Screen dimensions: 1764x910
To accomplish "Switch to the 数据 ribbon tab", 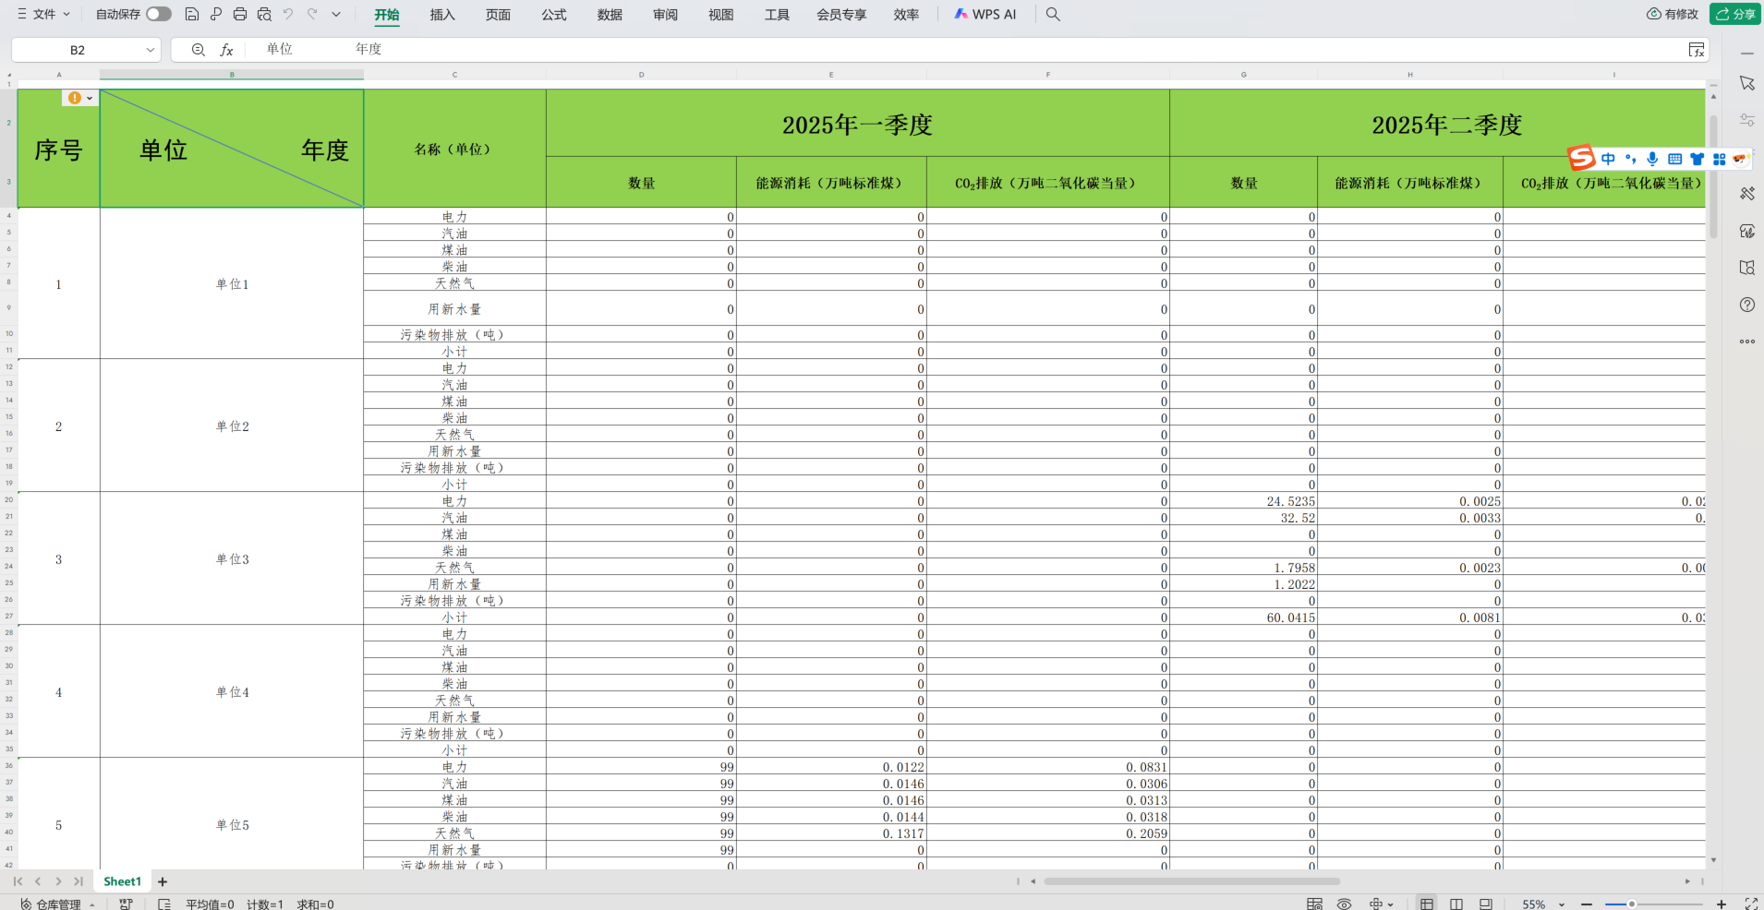I will tap(610, 14).
